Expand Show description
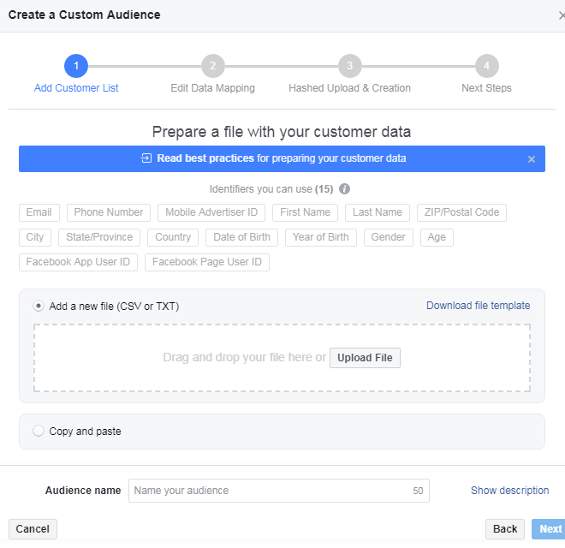The height and width of the screenshot is (548, 565). [509, 491]
